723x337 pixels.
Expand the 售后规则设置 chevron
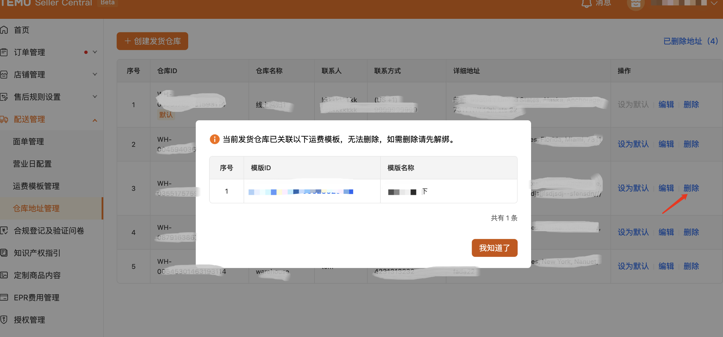[95, 97]
